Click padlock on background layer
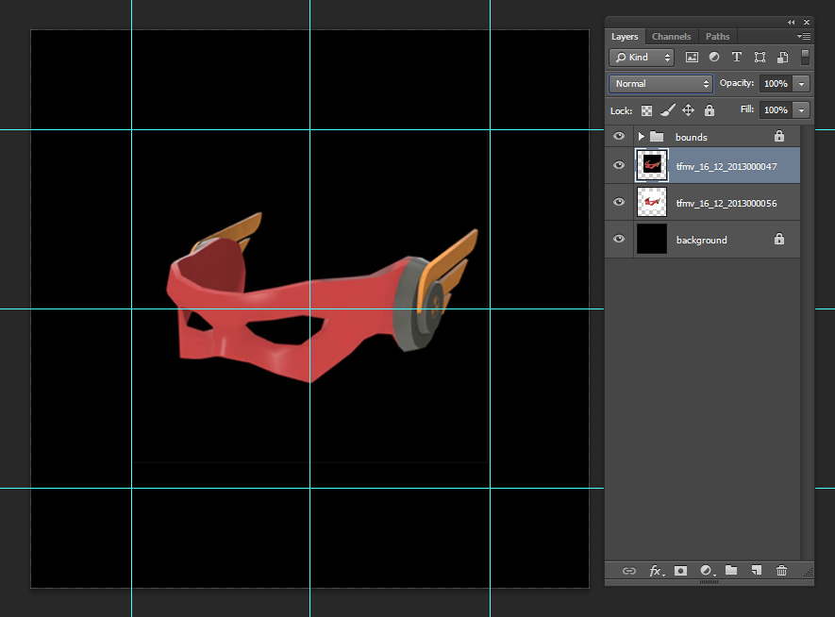 pos(779,239)
